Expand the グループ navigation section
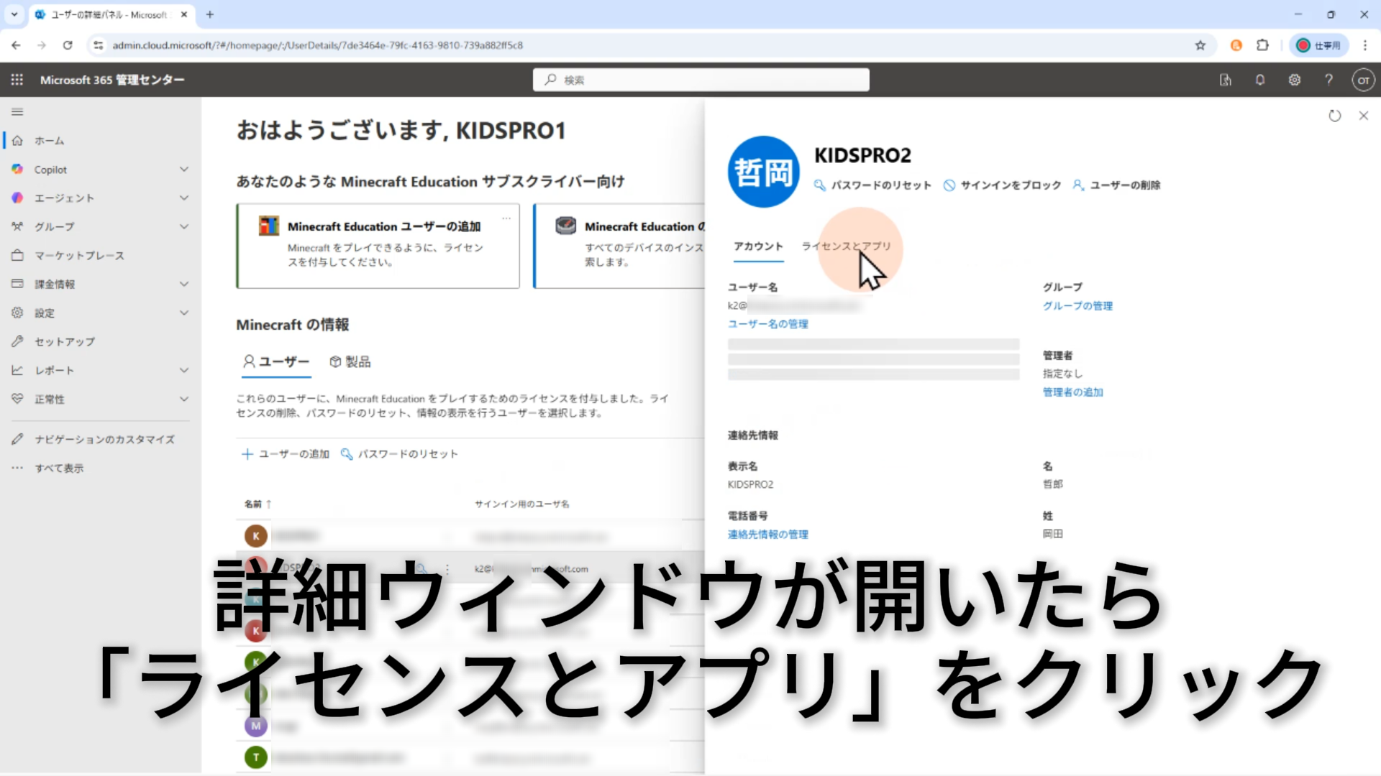This screenshot has height=776, width=1381. pyautogui.click(x=184, y=227)
